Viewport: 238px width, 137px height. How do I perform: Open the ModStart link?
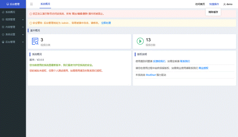pyautogui.click(x=151, y=75)
